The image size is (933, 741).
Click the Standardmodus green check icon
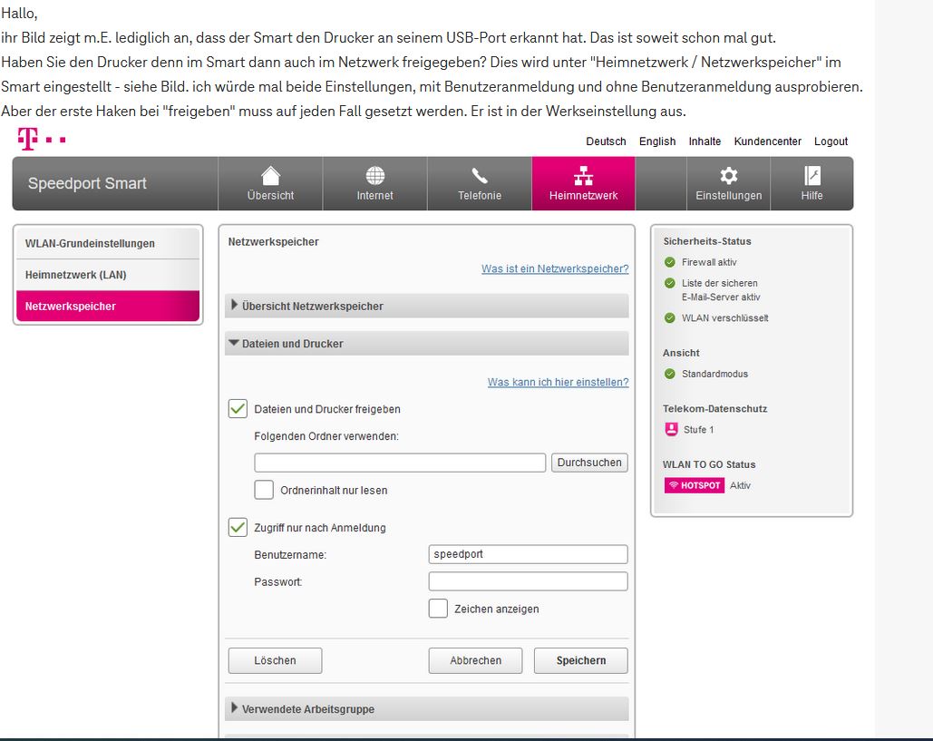pyautogui.click(x=670, y=374)
